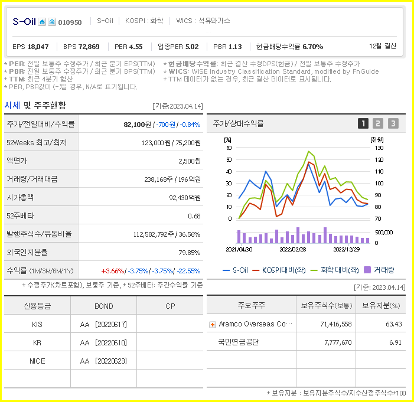This screenshot has height=402, width=414.
Task: Click the 7,777,670 shares value
Action: point(338,342)
